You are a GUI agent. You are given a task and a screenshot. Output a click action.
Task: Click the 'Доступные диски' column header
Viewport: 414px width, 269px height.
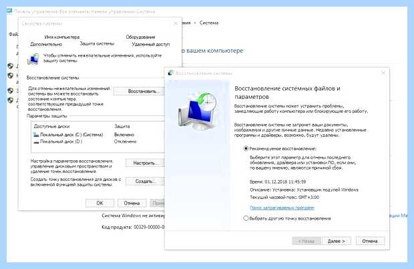point(52,126)
